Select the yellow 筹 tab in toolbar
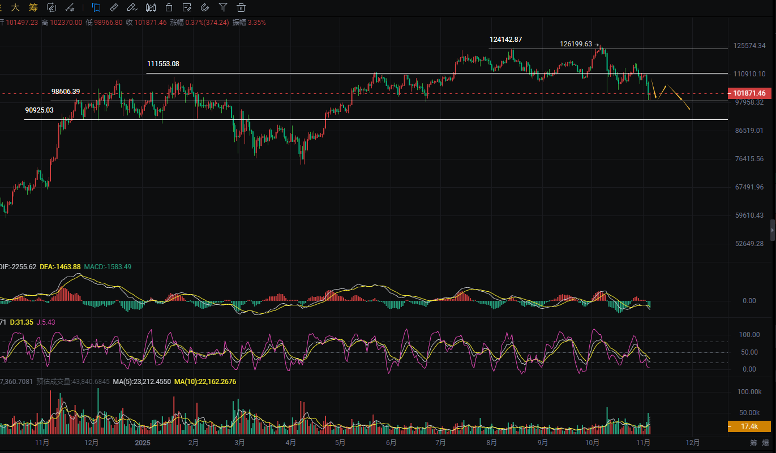This screenshot has height=453, width=776. point(33,7)
